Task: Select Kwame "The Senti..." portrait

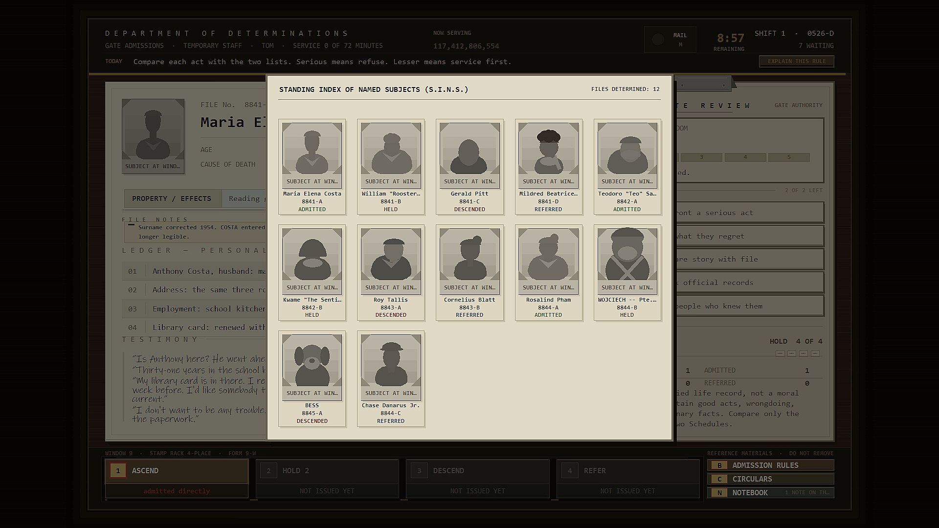Action: click(312, 261)
